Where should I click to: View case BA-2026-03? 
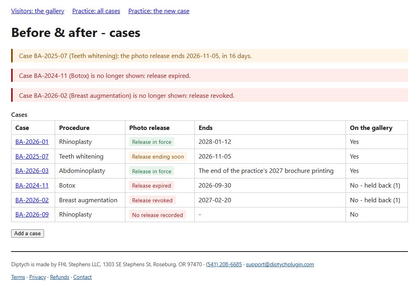click(32, 171)
